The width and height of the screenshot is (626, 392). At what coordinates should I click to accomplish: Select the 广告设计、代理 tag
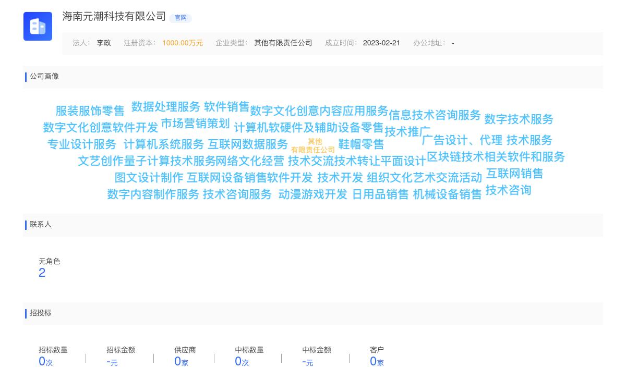coord(461,140)
